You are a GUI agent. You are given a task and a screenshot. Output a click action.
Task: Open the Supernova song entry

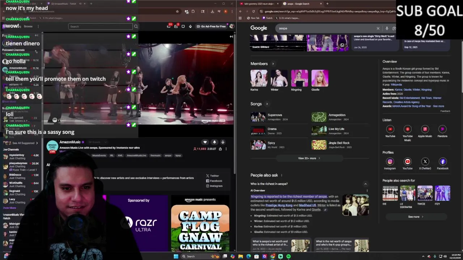[x=279, y=117]
